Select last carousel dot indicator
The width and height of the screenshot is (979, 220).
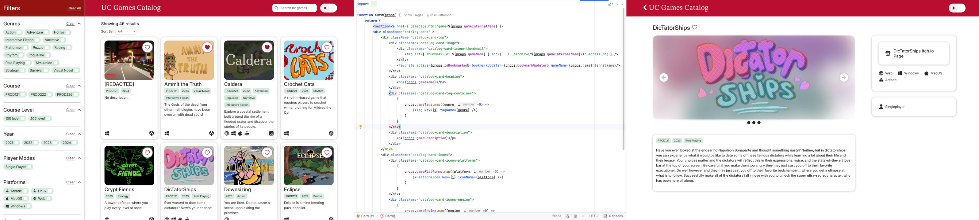(759, 123)
